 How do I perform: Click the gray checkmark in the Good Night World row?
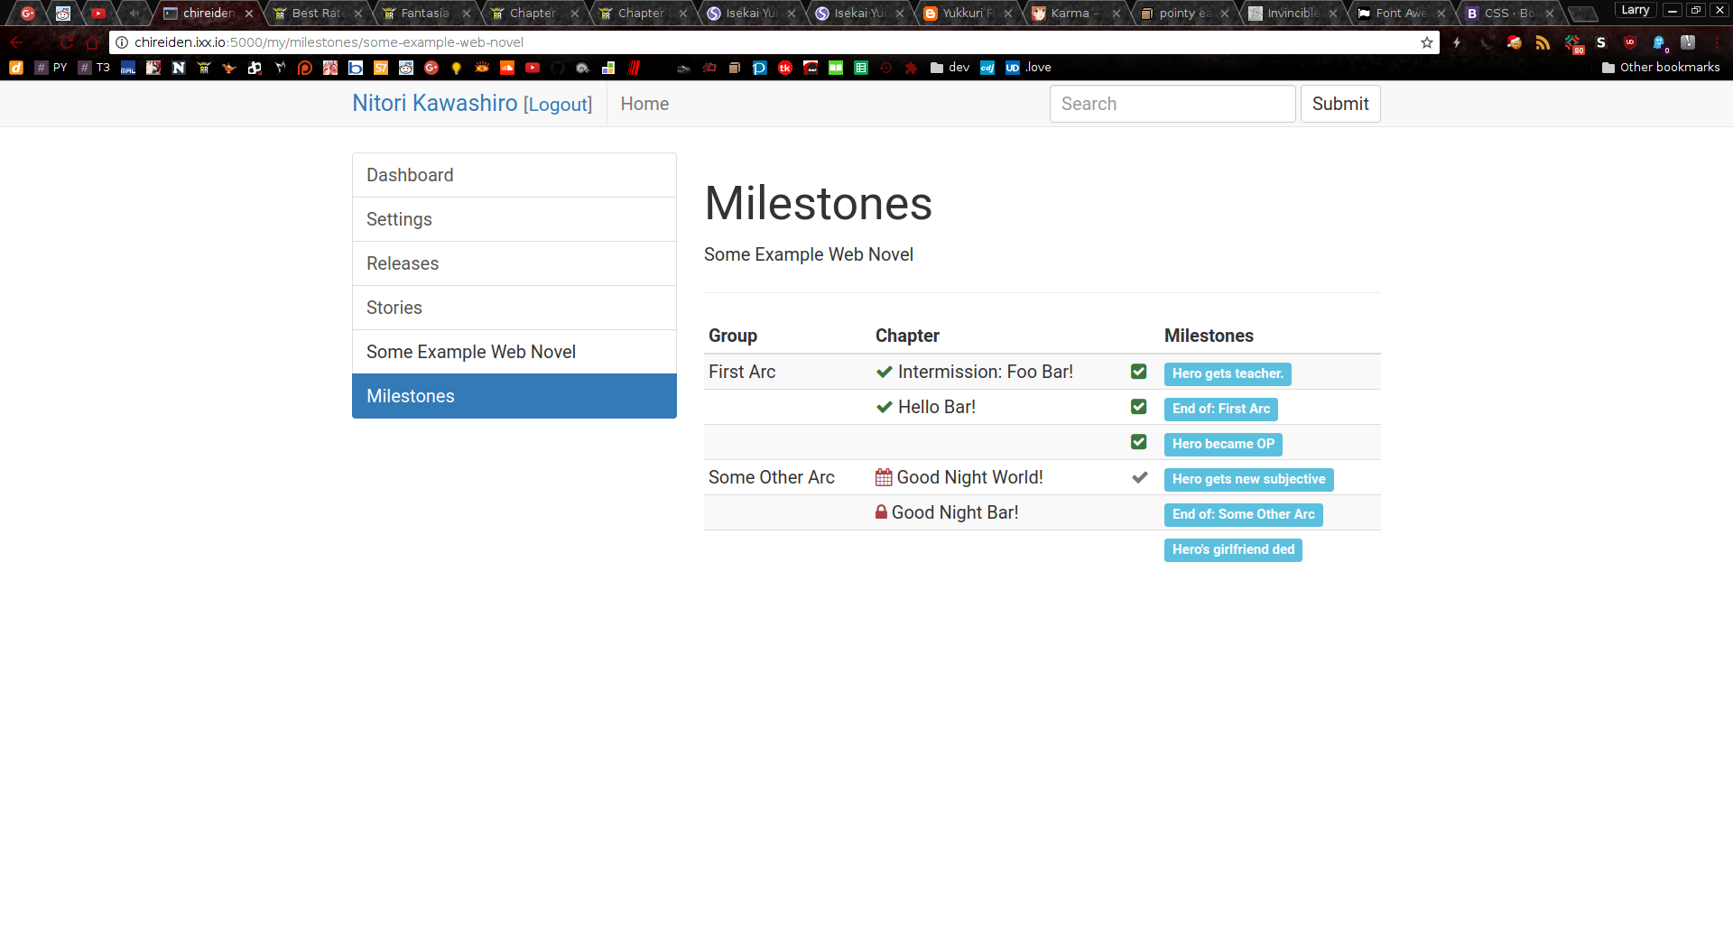tap(1139, 477)
